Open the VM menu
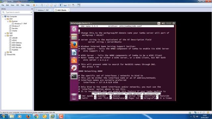 coord(18,5)
